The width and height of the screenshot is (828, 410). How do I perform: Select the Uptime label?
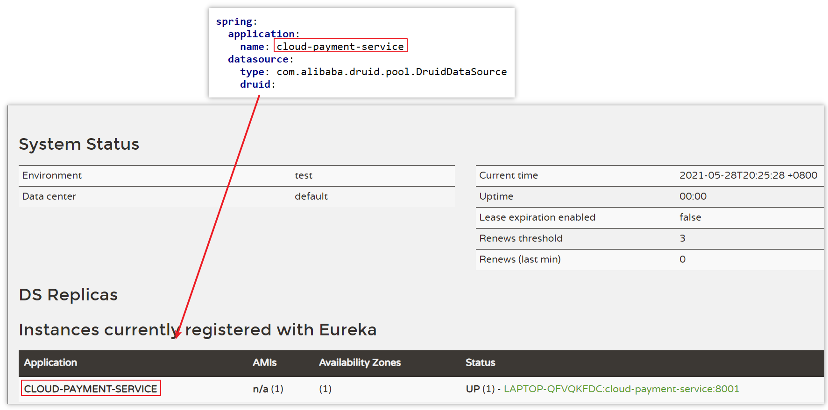tap(496, 196)
